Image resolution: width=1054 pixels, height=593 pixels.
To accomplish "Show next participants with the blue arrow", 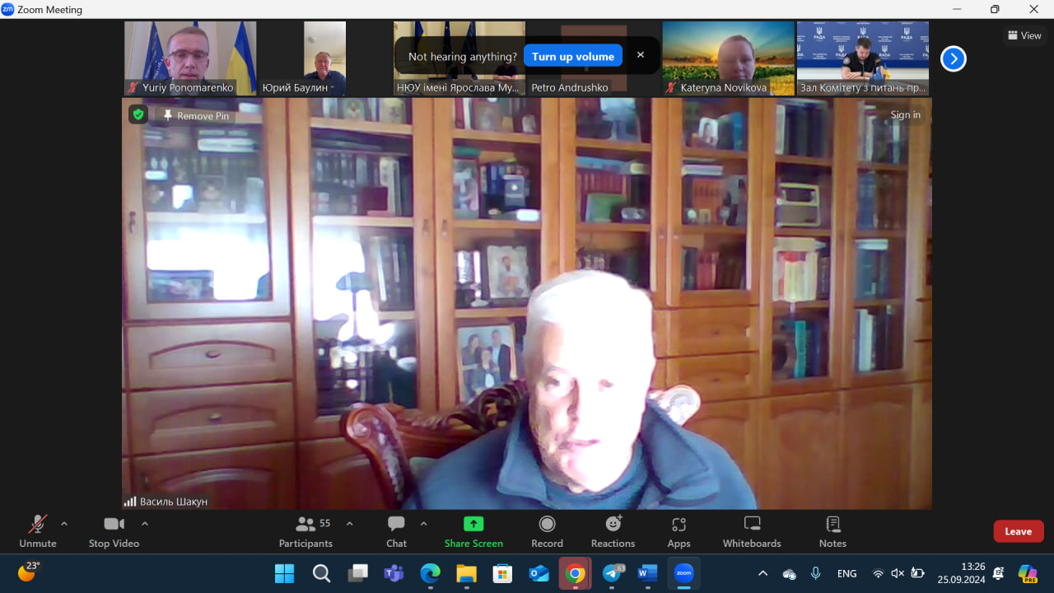I will pos(953,58).
